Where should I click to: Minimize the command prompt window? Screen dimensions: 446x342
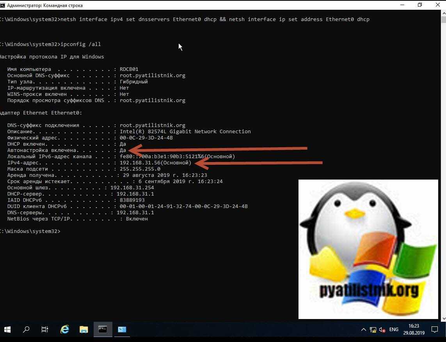click(x=402, y=5)
